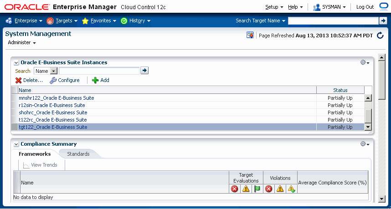Click Average Compliance Score column header

tap(332, 183)
